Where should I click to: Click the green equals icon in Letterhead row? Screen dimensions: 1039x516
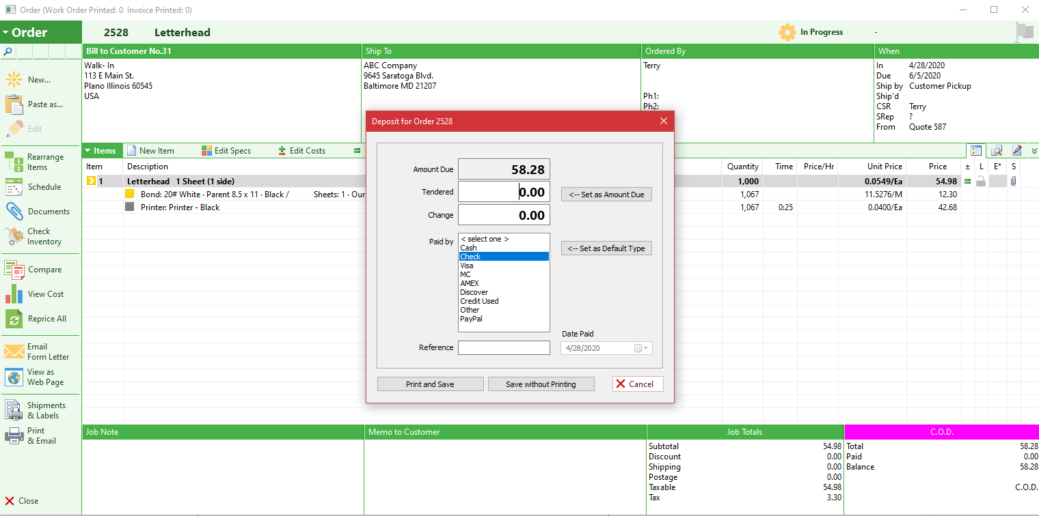point(967,182)
